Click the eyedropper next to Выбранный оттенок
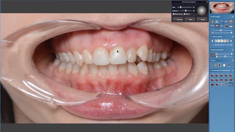This screenshot has width=235, height=132. [213, 45]
